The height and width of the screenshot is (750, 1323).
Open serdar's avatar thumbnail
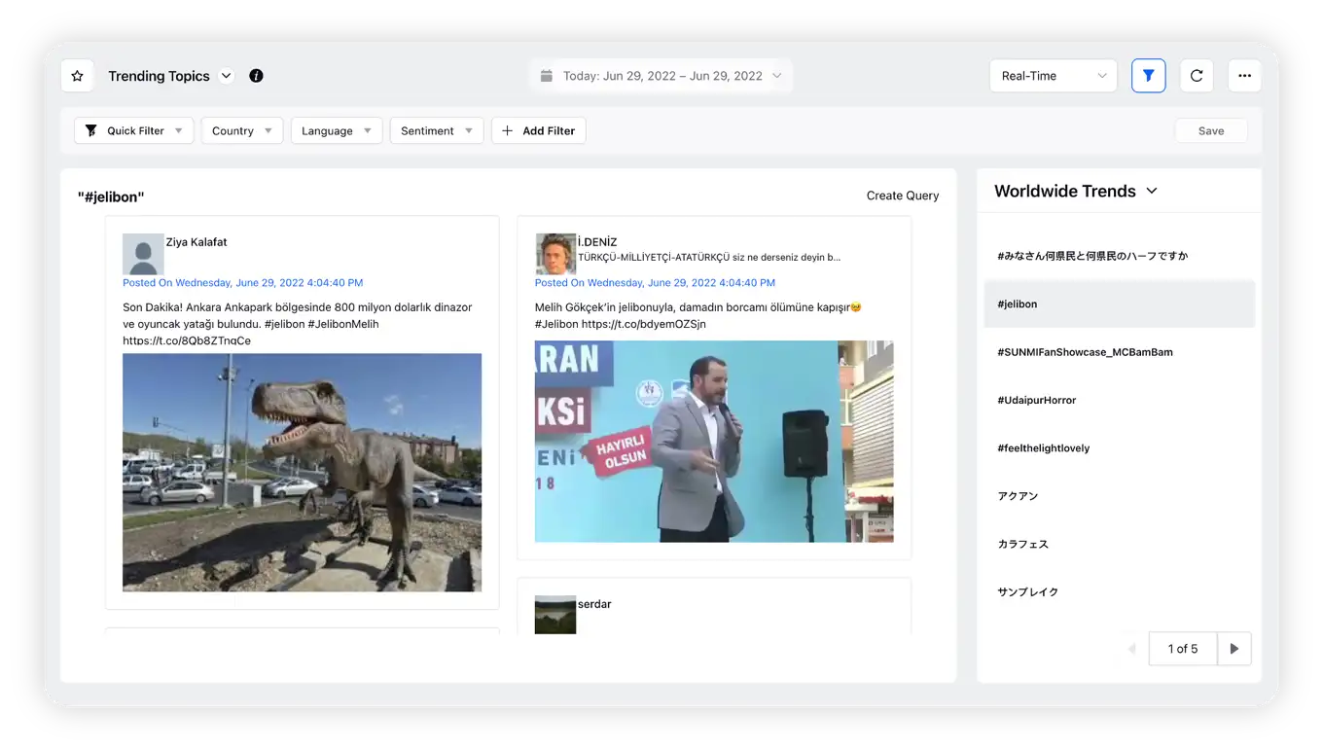[555, 615]
